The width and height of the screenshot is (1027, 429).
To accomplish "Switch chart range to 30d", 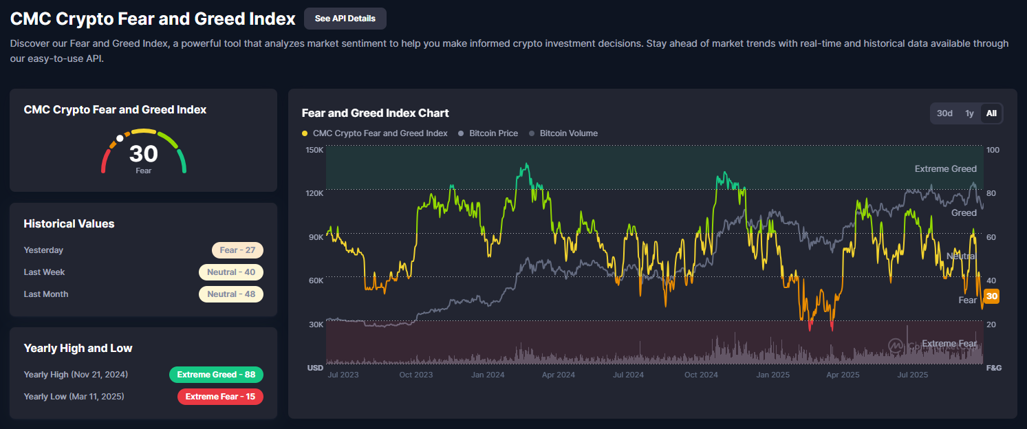I will click(944, 113).
